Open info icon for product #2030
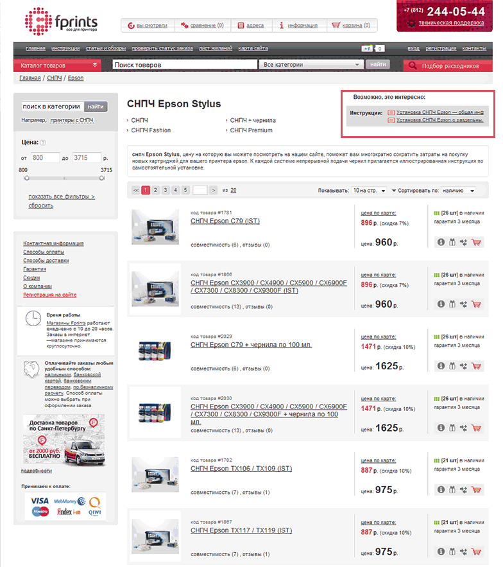Screen dimensions: 503x567 click(x=441, y=428)
